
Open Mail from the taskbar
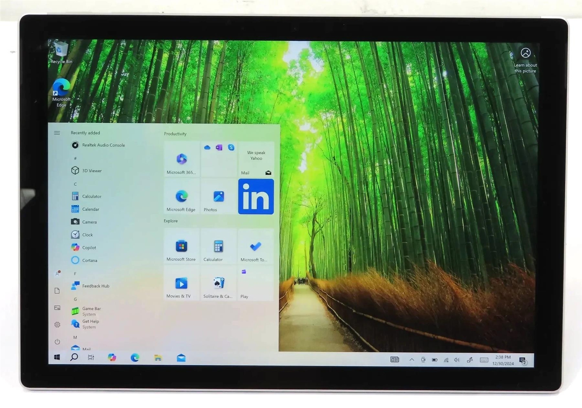181,358
